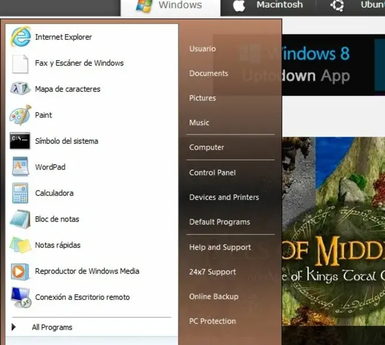This screenshot has width=385, height=345.
Task: Open Documents from the start menu
Action: (x=209, y=73)
